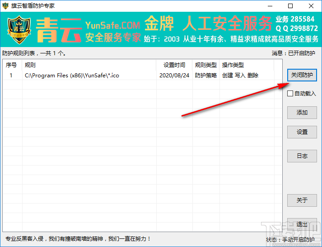
Task: Open the 添加 rule button
Action: tap(302, 113)
